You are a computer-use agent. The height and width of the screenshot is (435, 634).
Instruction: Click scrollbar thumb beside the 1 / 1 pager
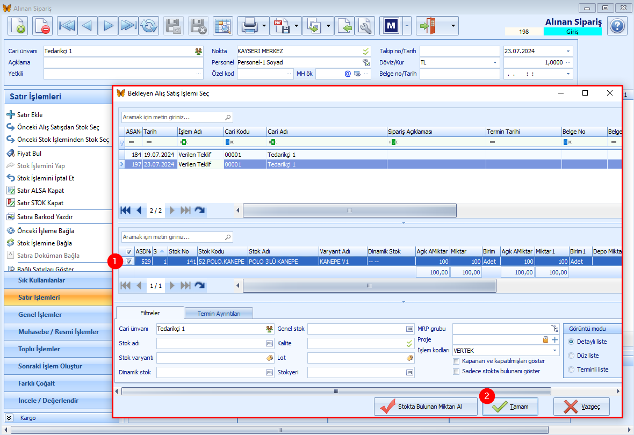pos(370,286)
